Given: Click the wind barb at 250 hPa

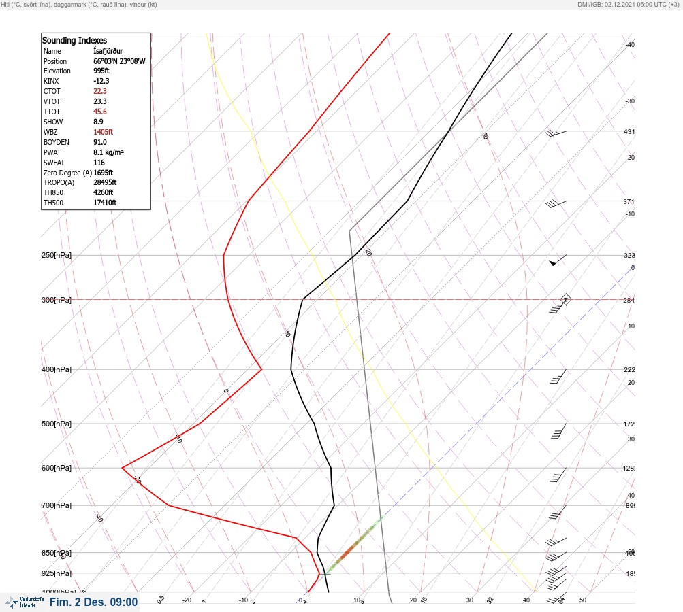Looking at the screenshot, I should pos(558,260).
